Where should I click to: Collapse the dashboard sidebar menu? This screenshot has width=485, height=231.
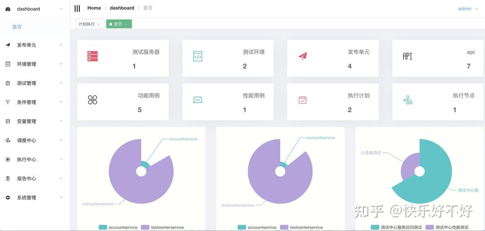tap(61, 9)
